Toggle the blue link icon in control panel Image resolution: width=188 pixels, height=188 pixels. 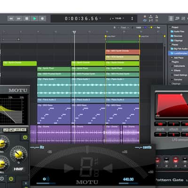point(145,21)
